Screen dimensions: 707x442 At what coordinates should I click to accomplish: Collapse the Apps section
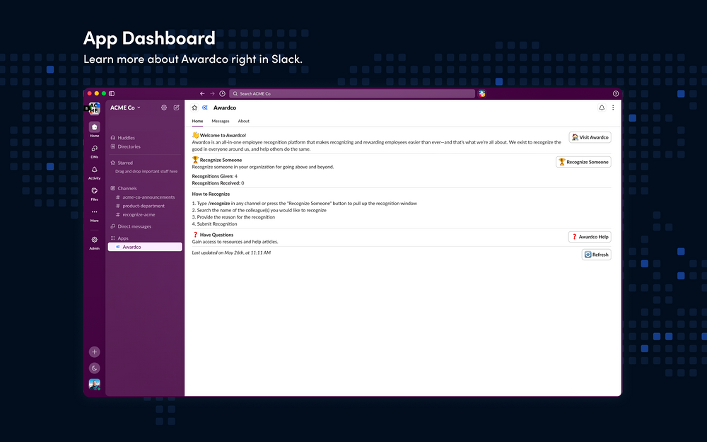[119, 238]
